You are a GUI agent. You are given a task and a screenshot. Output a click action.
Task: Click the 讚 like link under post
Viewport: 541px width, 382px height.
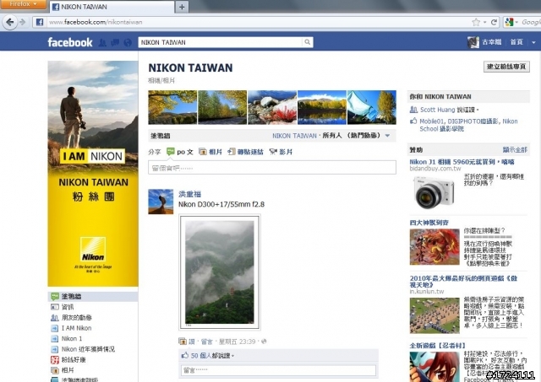192,342
